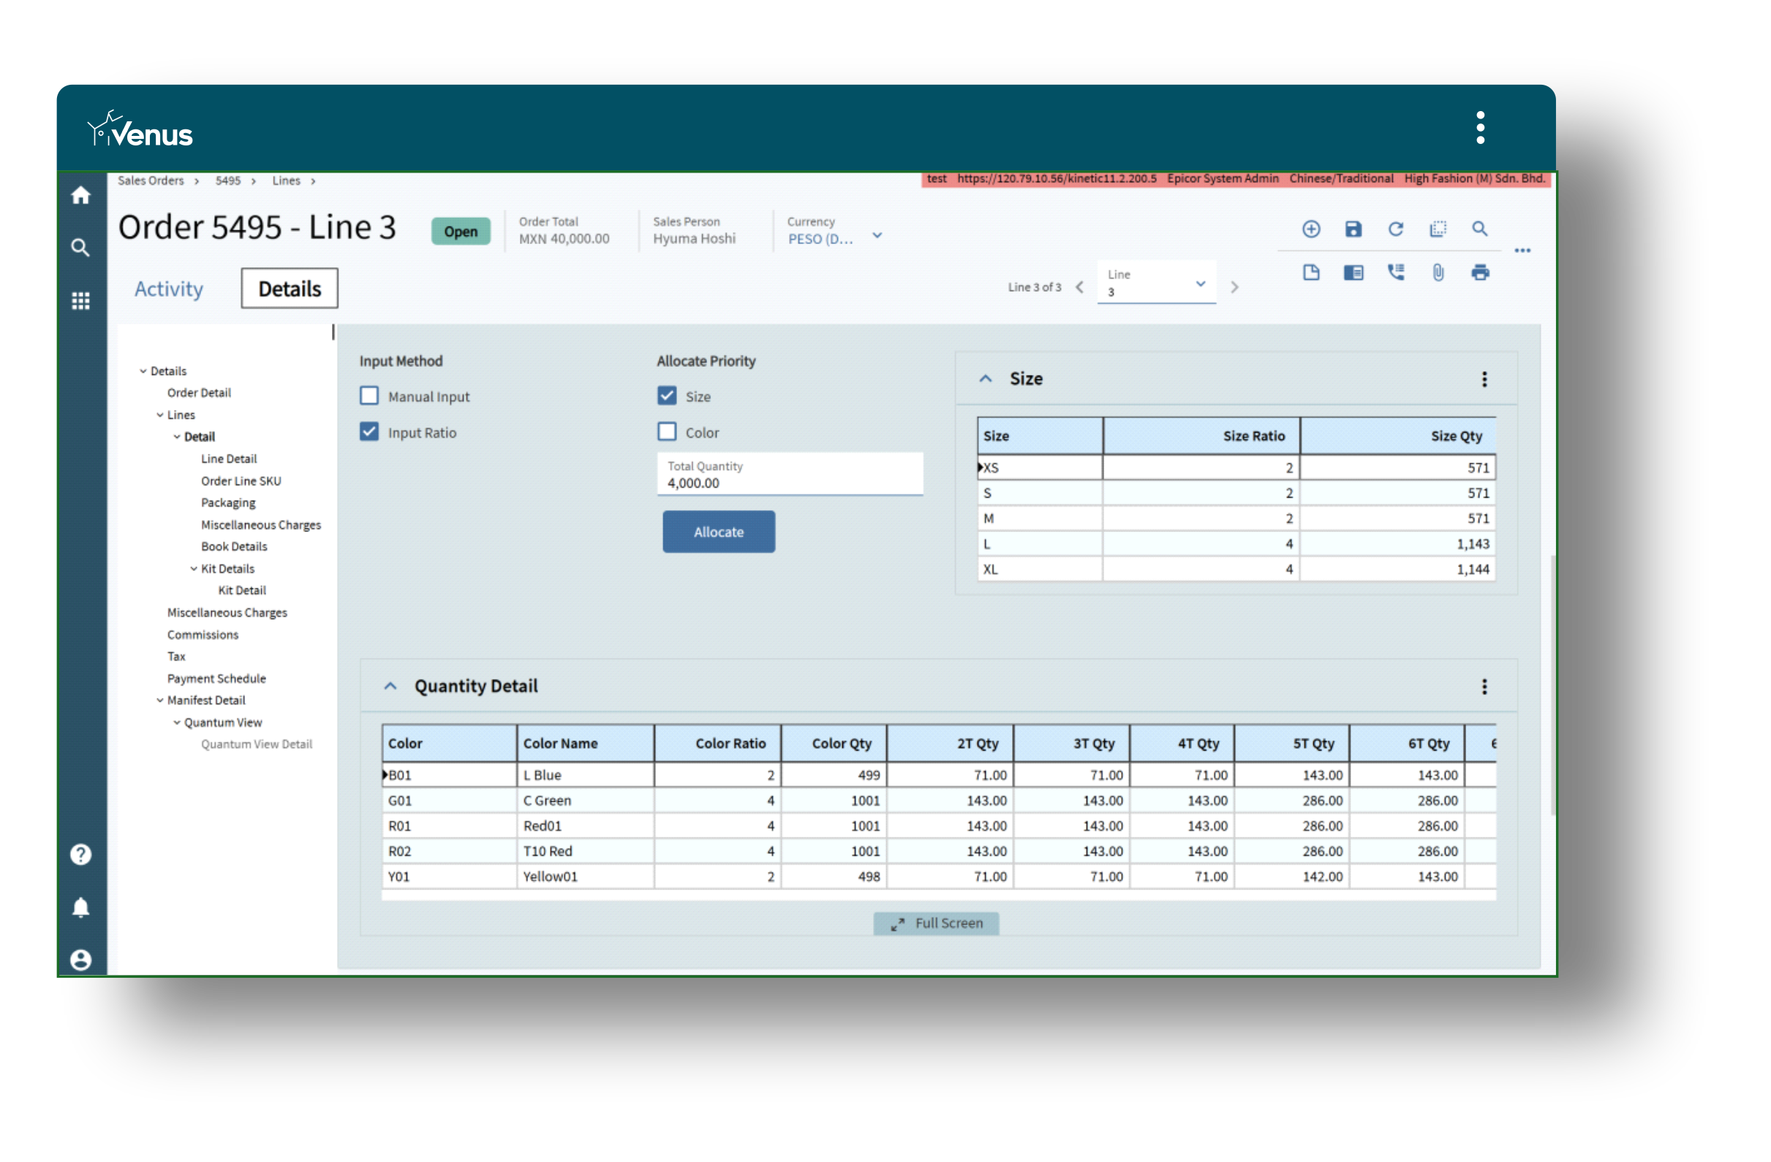This screenshot has height=1162, width=1771.
Task: Uncheck the Input Ratio checkbox
Action: (x=369, y=431)
